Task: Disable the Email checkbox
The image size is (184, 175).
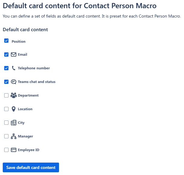Action: coord(6,54)
